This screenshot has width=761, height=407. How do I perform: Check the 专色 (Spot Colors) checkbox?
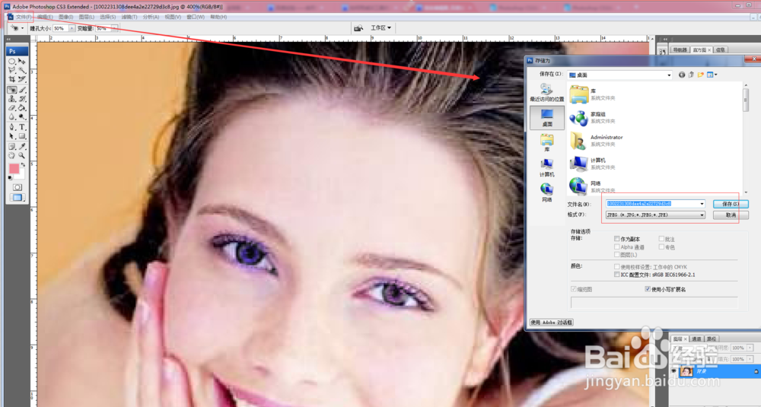tap(661, 246)
